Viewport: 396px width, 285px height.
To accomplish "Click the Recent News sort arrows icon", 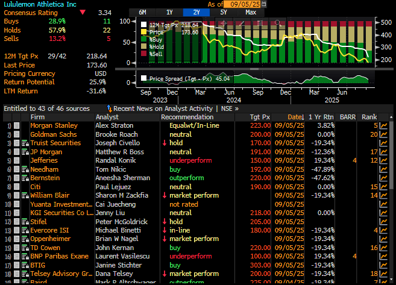I will [109, 108].
